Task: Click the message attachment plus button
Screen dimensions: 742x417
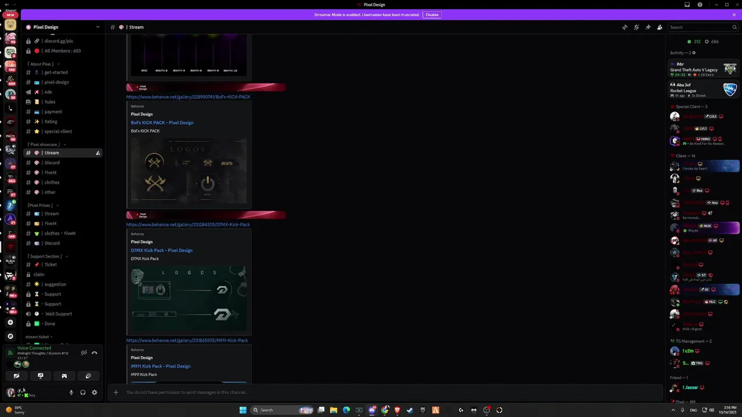Action: click(116, 392)
